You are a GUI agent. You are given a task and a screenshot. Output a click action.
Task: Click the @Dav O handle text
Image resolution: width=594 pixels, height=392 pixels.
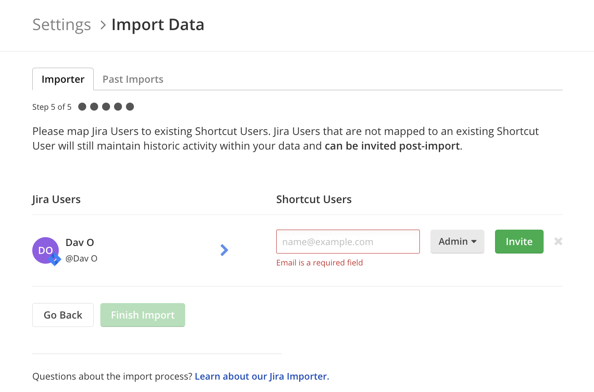coord(81,258)
